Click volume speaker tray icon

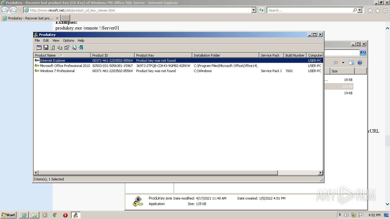(x=346, y=215)
